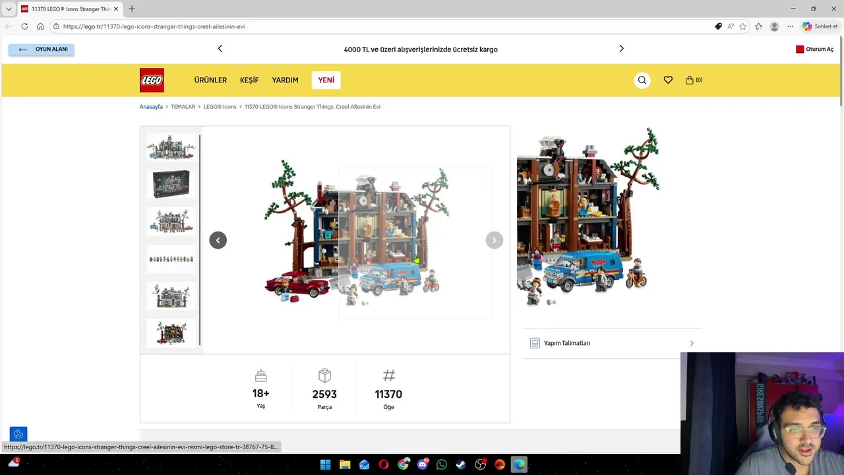Open WhatsApp from taskbar

point(442,464)
